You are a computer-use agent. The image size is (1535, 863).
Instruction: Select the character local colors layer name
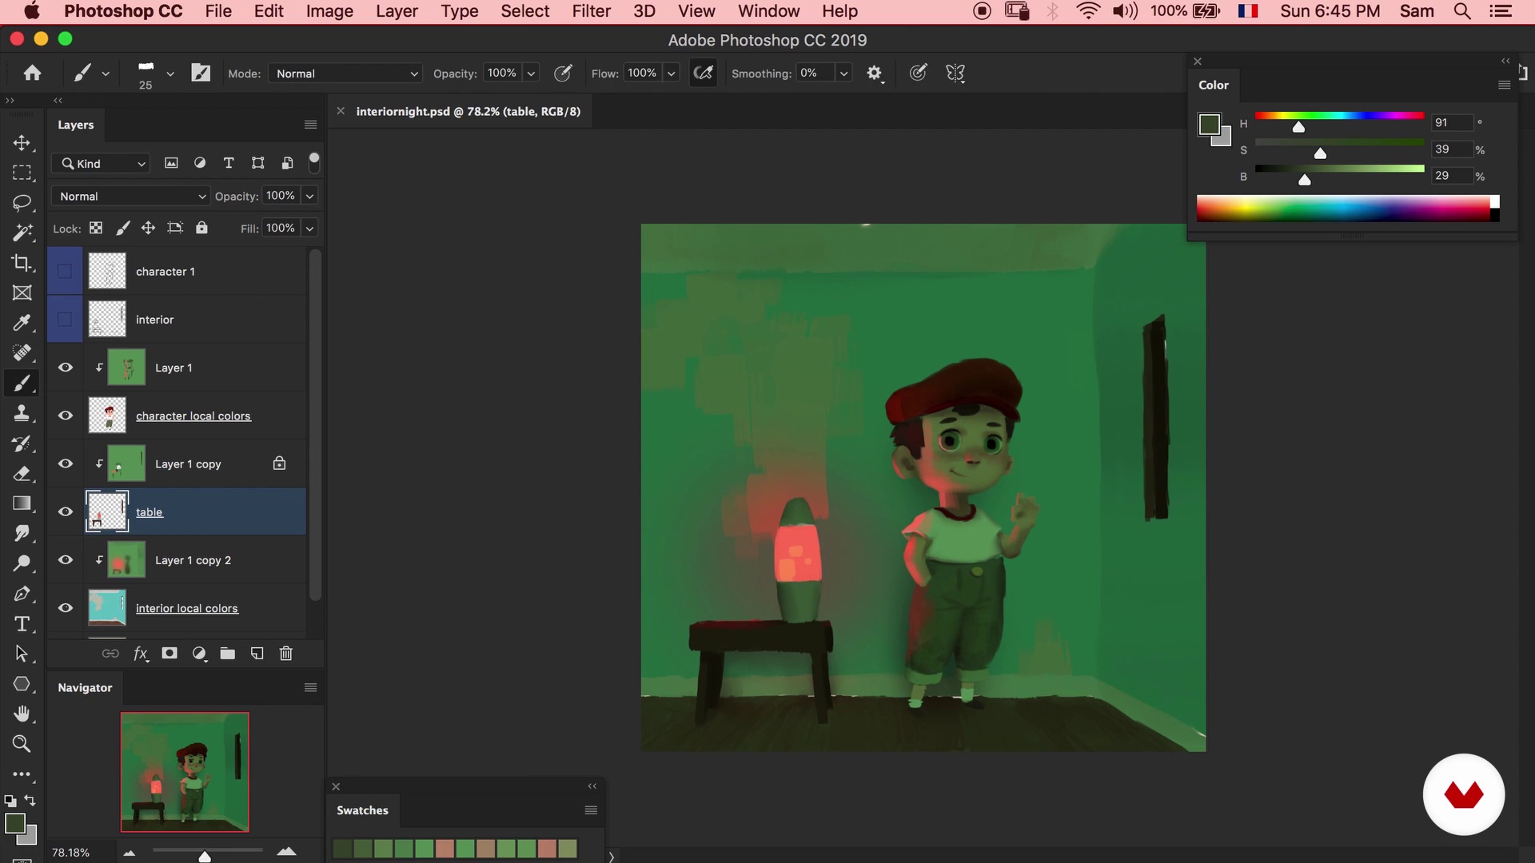click(x=193, y=416)
